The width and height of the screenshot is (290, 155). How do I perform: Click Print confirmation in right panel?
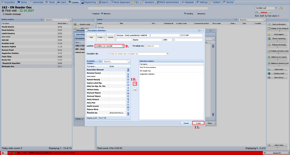point(278,24)
